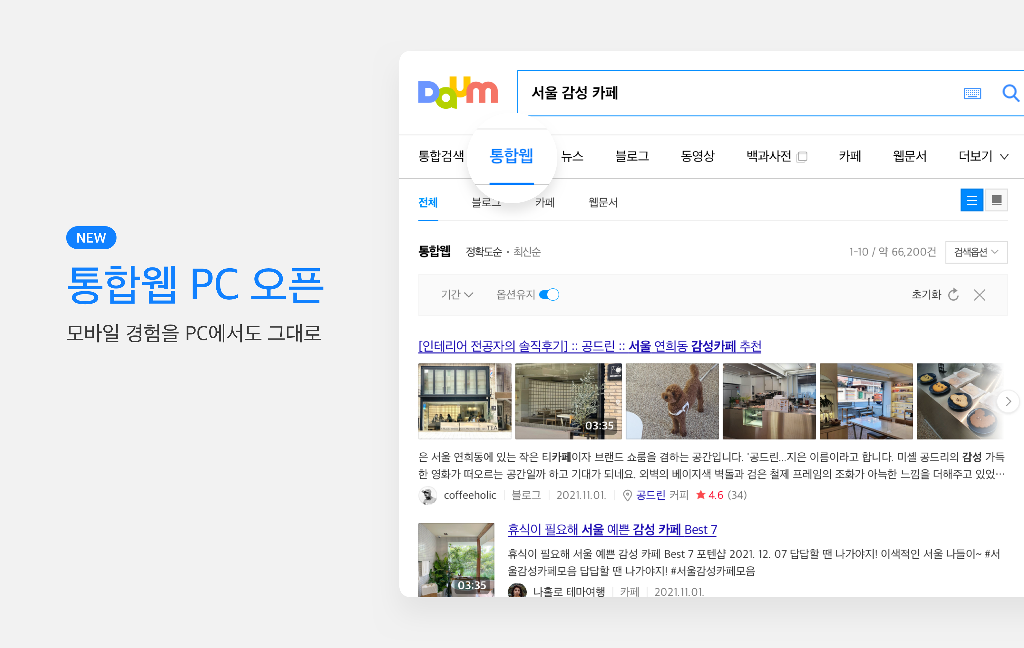Click the 백과사전 new-window icon
This screenshot has width=1024, height=648.
pos(802,157)
